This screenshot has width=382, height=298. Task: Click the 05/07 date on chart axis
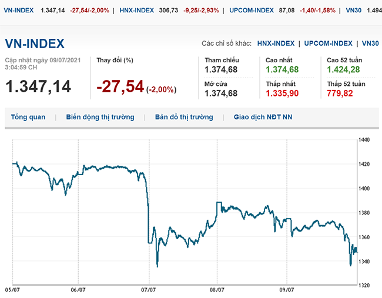pyautogui.click(x=12, y=289)
